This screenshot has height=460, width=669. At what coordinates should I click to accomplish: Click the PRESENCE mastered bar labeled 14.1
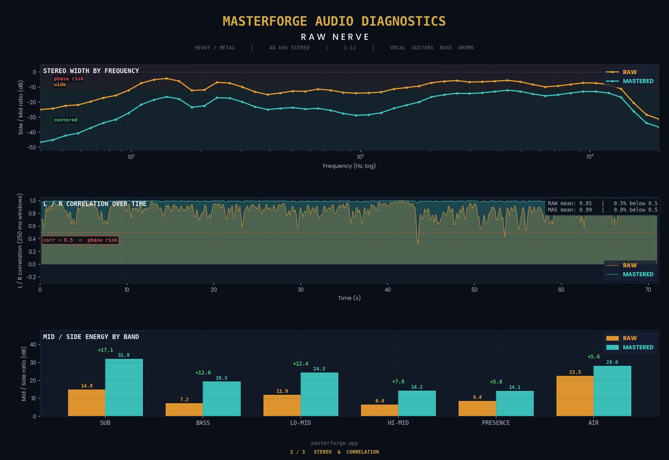tap(515, 403)
